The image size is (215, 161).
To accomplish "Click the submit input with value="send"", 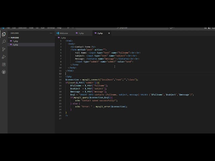I will pyautogui.click(x=104, y=62).
